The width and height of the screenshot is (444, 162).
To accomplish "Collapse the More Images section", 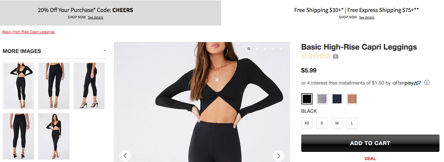I will pos(105,51).
